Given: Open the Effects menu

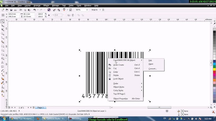Looking at the screenshot, I should coord(46,6).
